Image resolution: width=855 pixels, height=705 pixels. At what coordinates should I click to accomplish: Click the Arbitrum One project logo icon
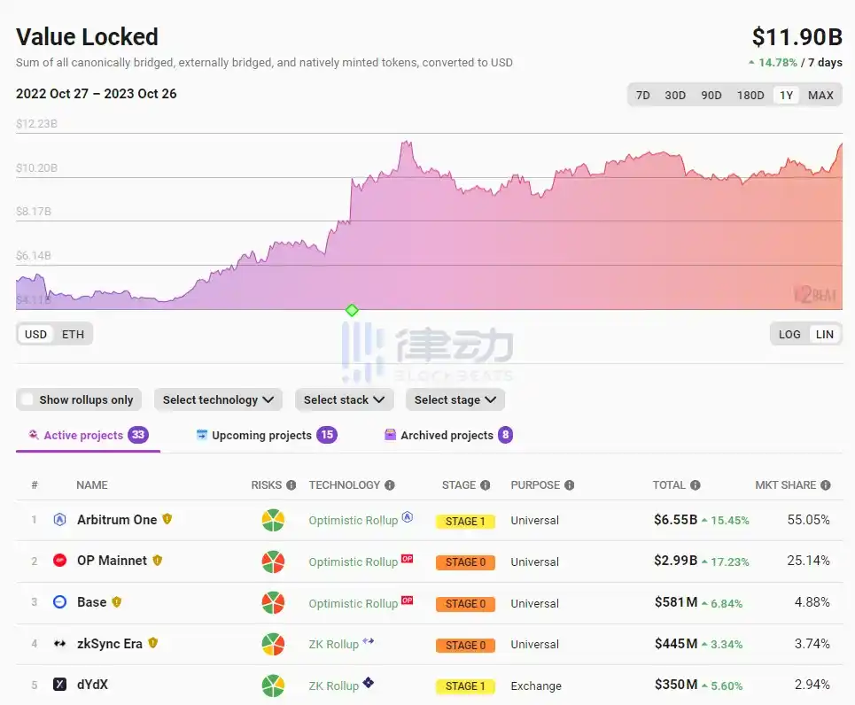point(60,520)
